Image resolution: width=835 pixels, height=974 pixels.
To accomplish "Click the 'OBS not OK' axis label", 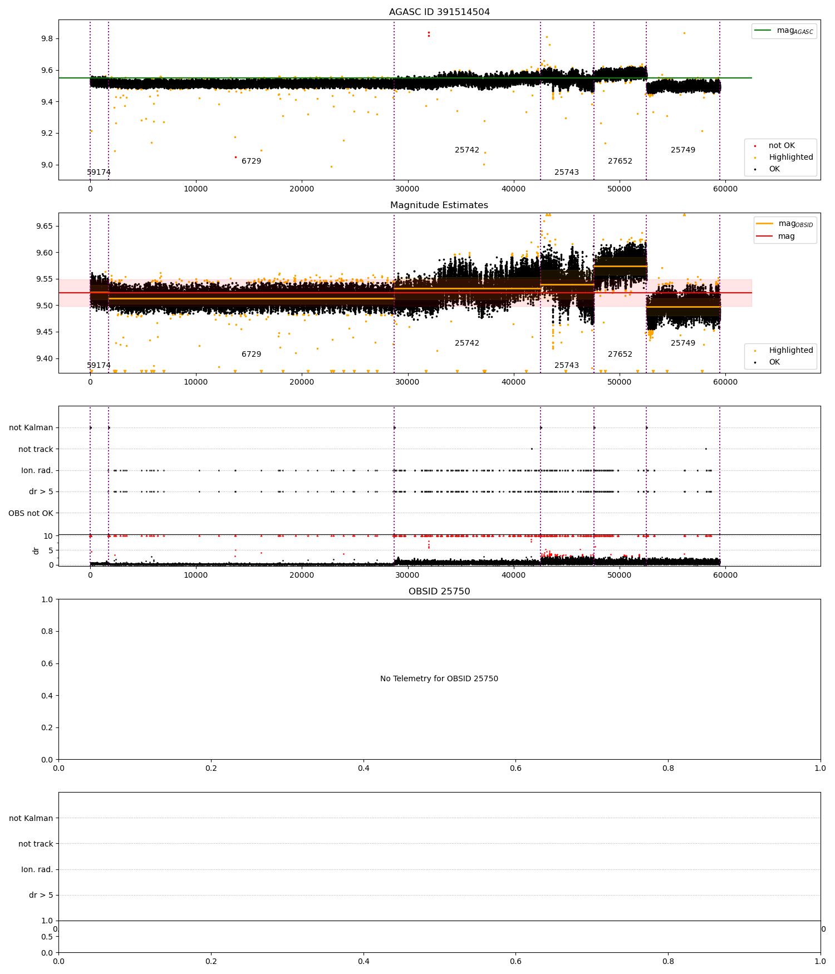I will tap(31, 513).
